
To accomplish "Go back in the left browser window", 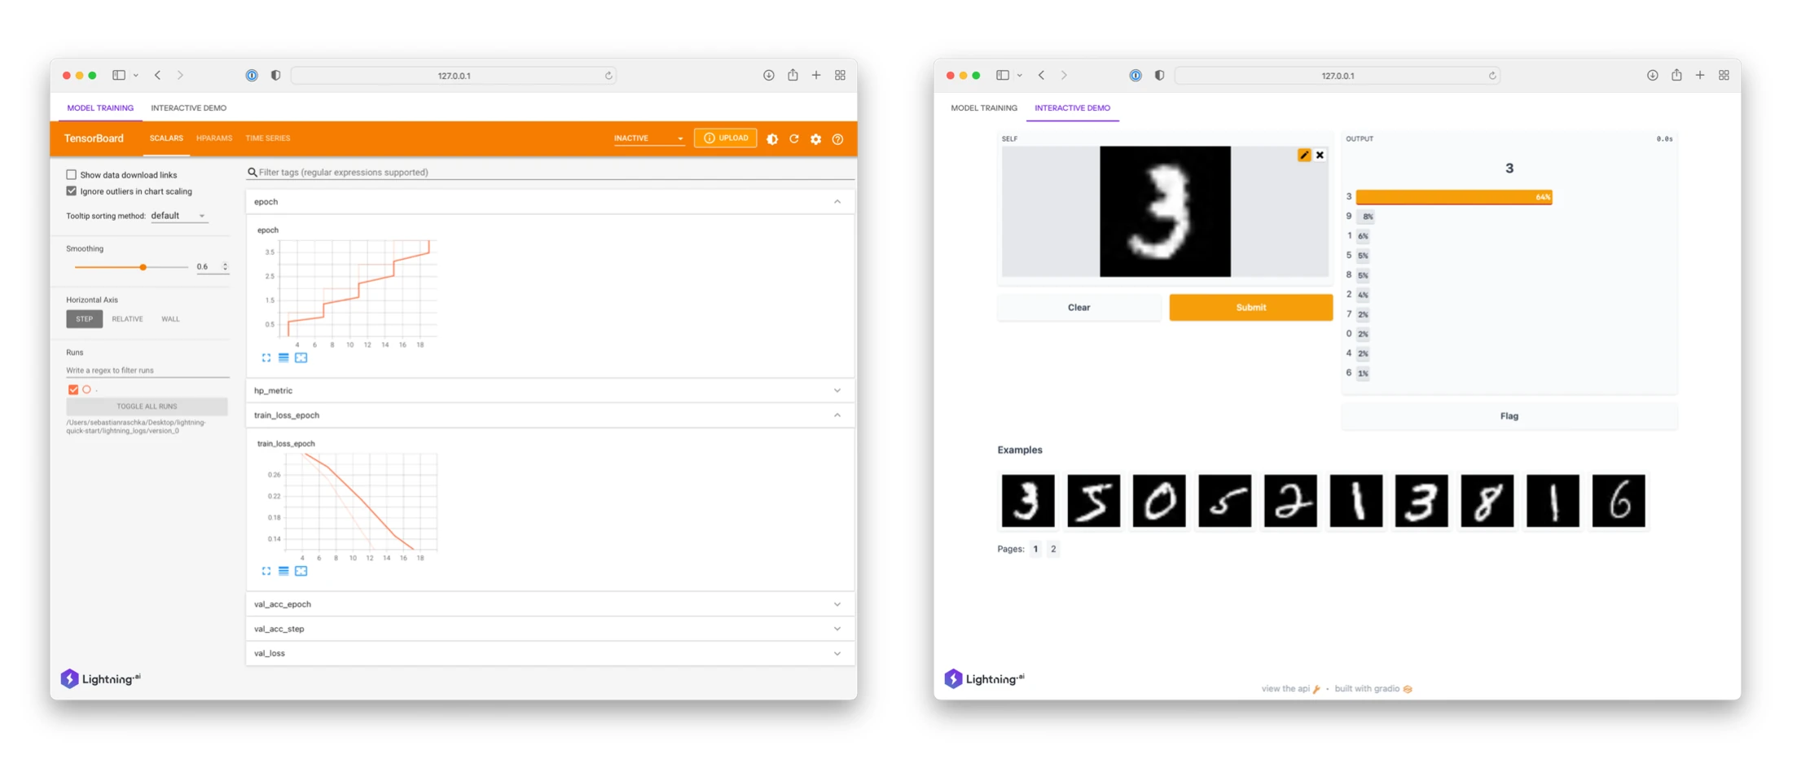I will point(158,75).
